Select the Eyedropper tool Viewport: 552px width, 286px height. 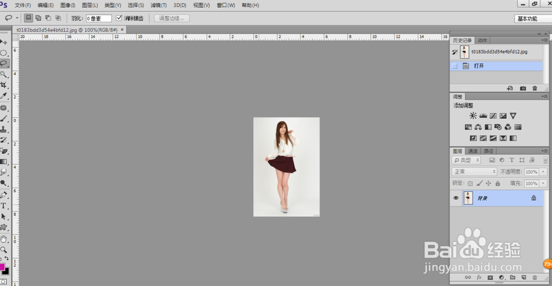point(3,96)
